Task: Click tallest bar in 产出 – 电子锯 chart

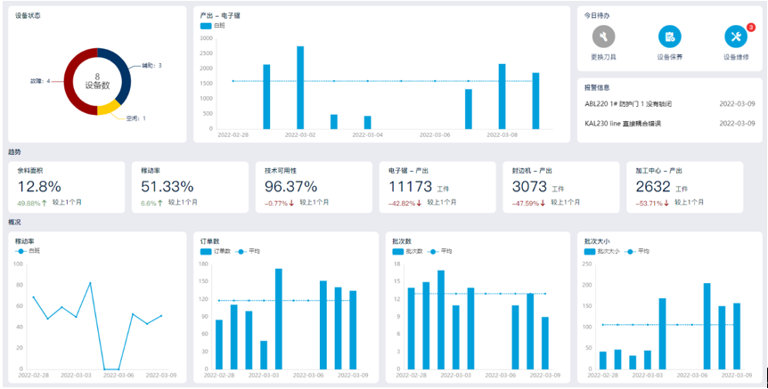Action: click(x=300, y=87)
